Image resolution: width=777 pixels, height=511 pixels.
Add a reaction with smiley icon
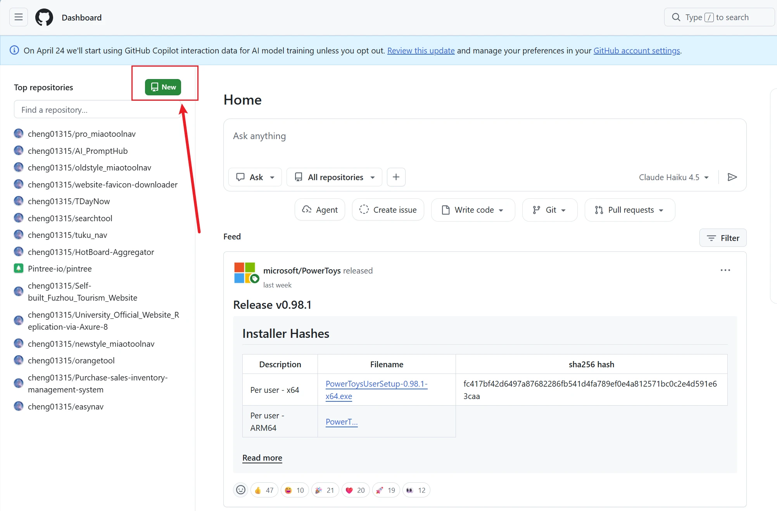tap(241, 490)
